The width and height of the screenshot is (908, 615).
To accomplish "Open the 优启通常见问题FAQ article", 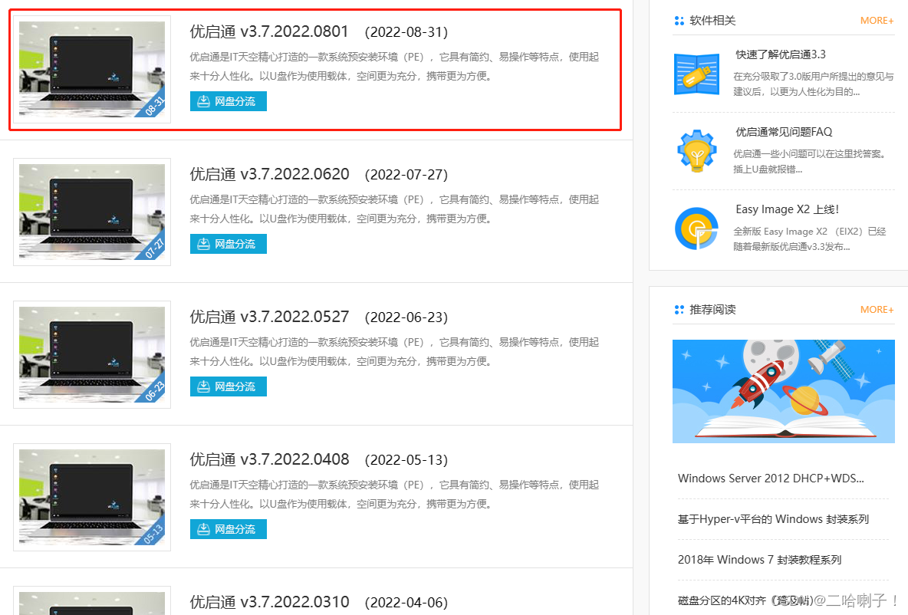I will point(784,132).
